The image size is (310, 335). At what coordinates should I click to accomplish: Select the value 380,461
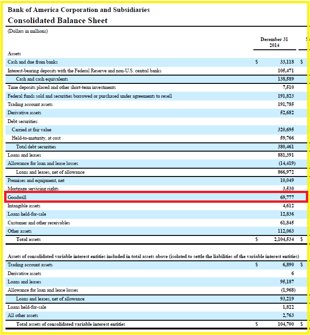point(286,147)
